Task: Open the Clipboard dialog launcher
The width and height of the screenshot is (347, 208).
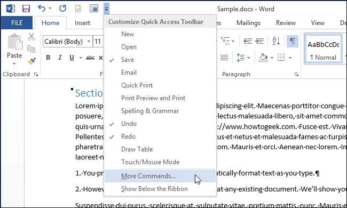Action: coord(36,75)
